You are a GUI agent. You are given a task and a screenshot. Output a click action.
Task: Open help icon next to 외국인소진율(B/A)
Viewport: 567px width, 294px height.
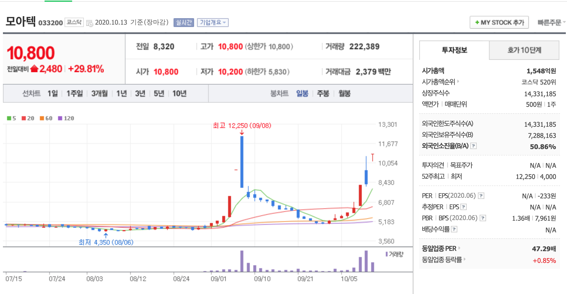tap(473, 146)
